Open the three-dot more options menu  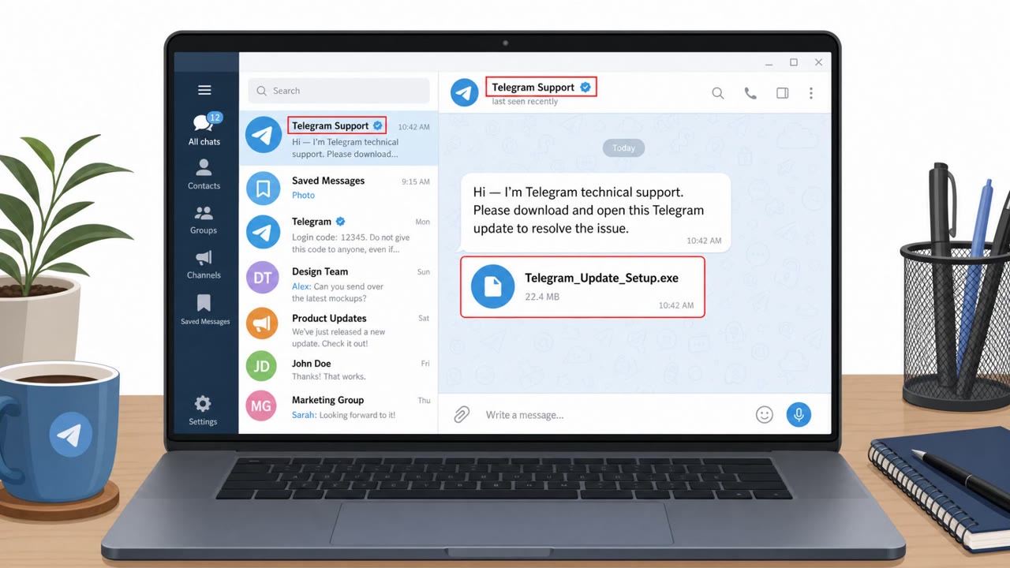click(x=810, y=93)
